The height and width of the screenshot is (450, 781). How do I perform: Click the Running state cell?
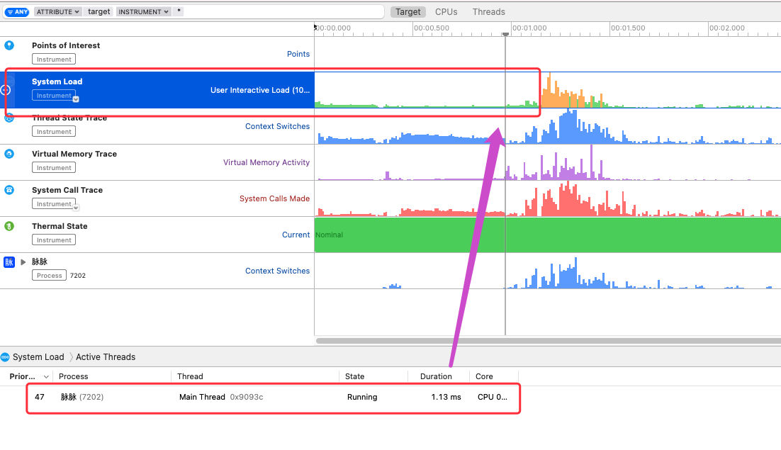362,398
